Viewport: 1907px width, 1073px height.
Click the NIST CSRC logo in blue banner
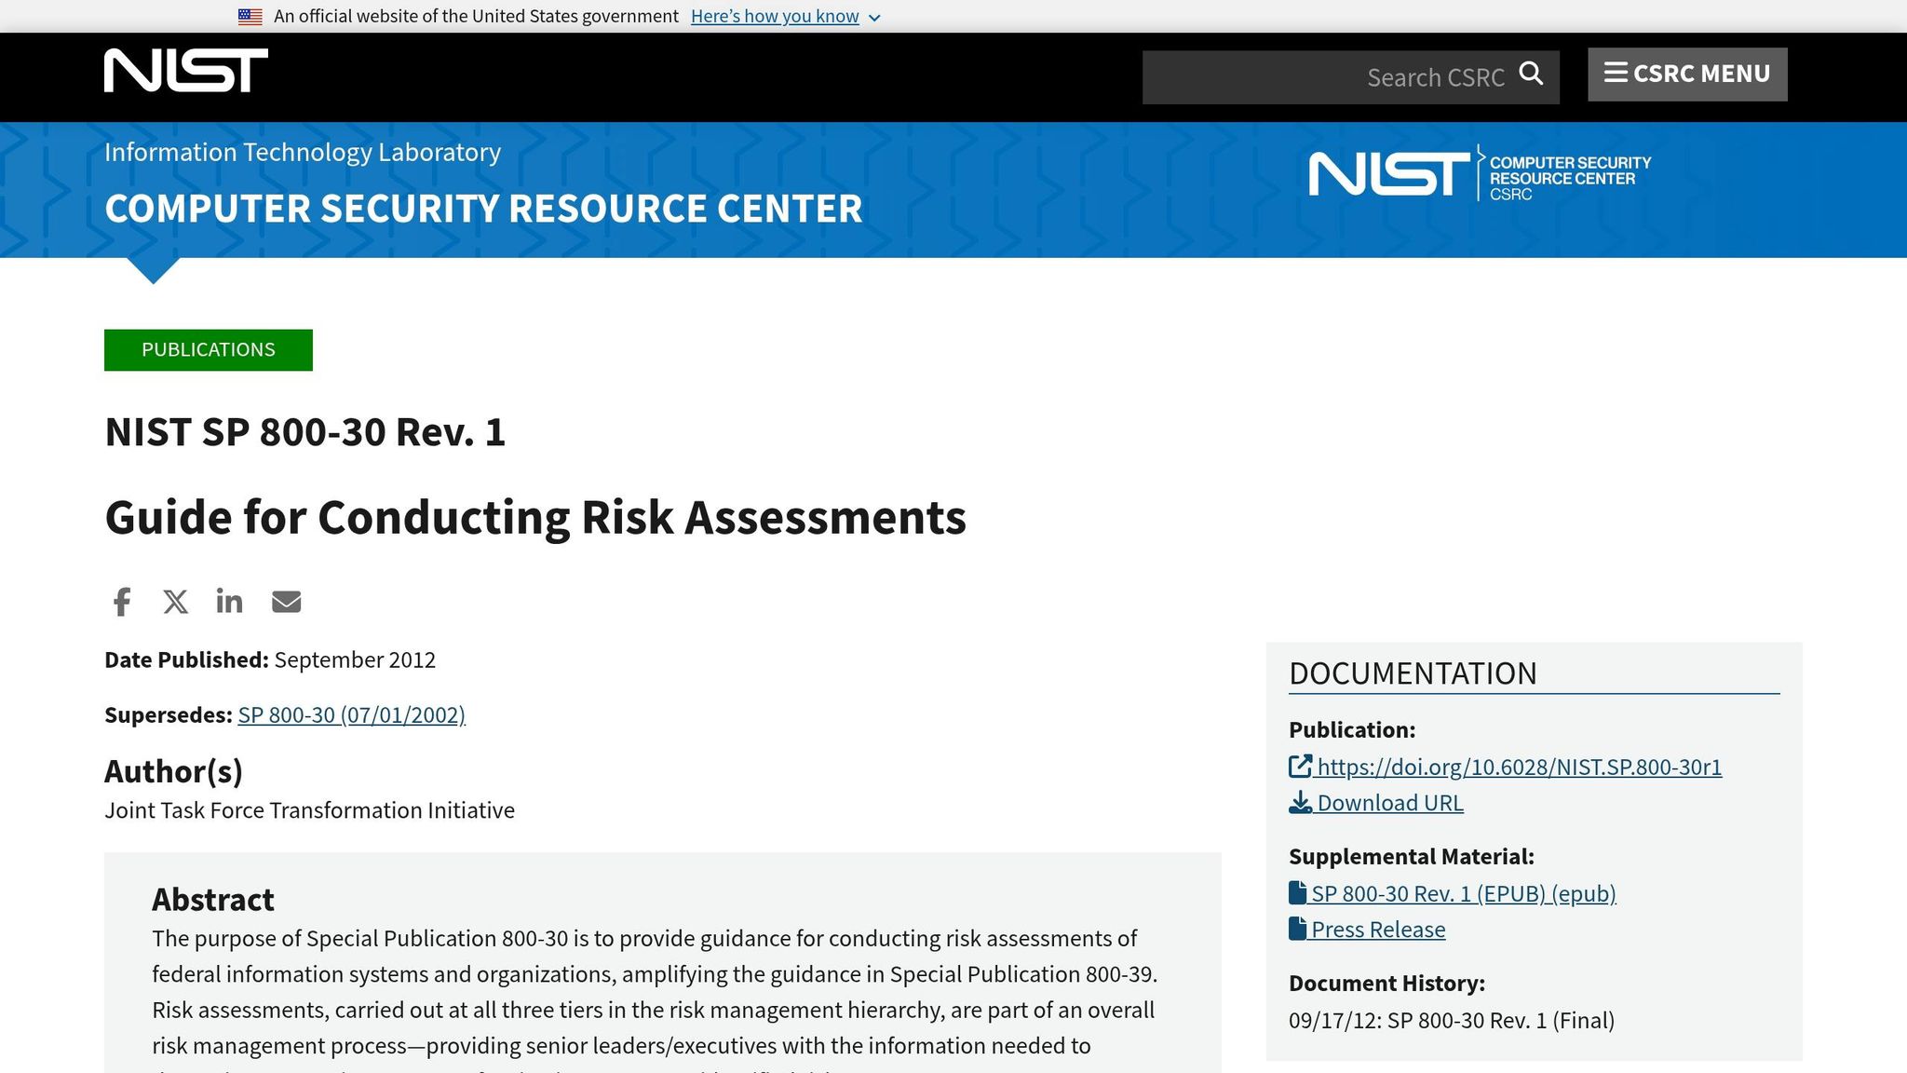[x=1480, y=173]
